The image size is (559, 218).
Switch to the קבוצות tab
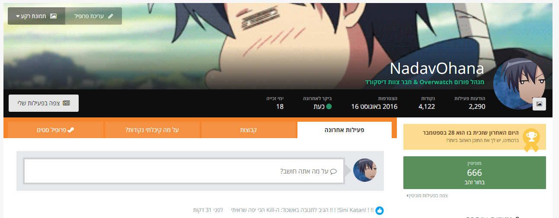coord(249,130)
